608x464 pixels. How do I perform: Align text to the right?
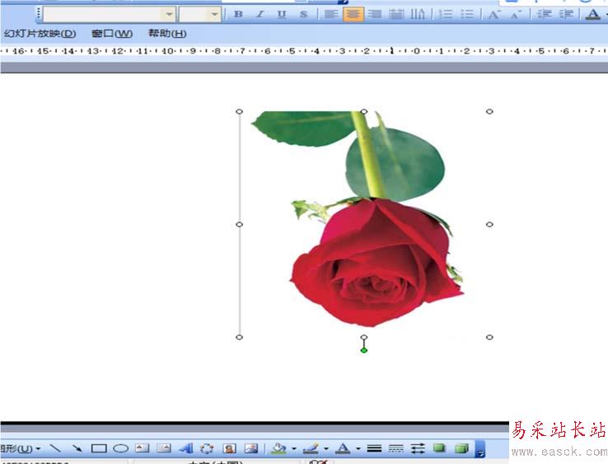point(375,14)
